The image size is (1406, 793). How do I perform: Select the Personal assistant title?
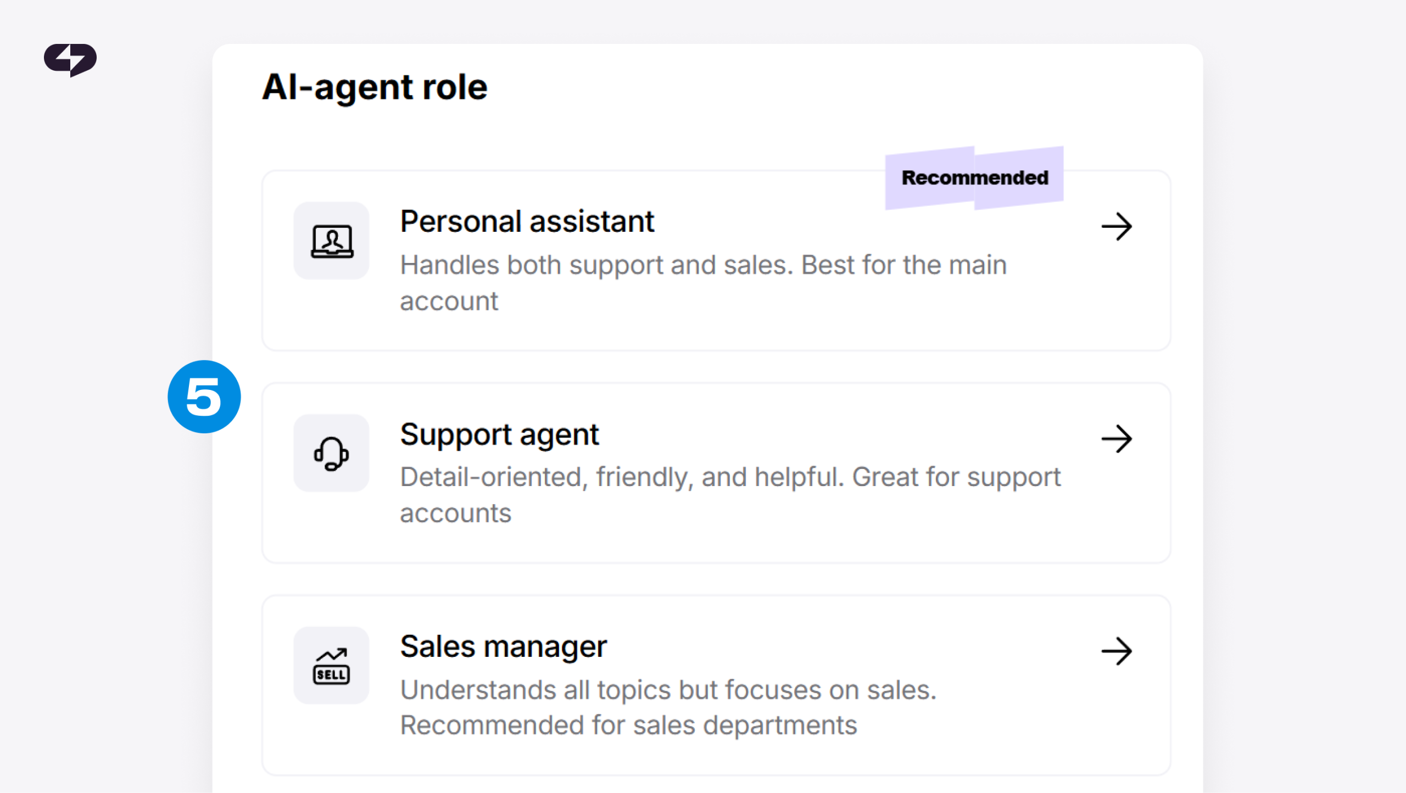527,222
